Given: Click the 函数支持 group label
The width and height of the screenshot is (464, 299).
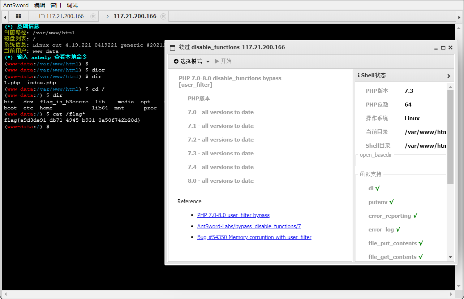Looking at the screenshot, I should [x=370, y=174].
